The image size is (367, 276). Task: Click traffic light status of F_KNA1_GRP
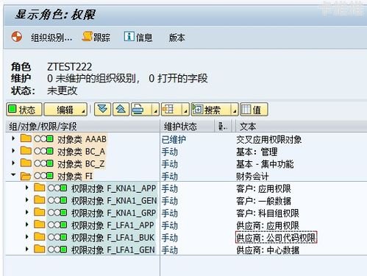(57, 213)
